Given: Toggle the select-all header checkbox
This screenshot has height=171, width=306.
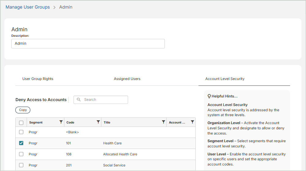Looking at the screenshot, I should tap(21, 123).
